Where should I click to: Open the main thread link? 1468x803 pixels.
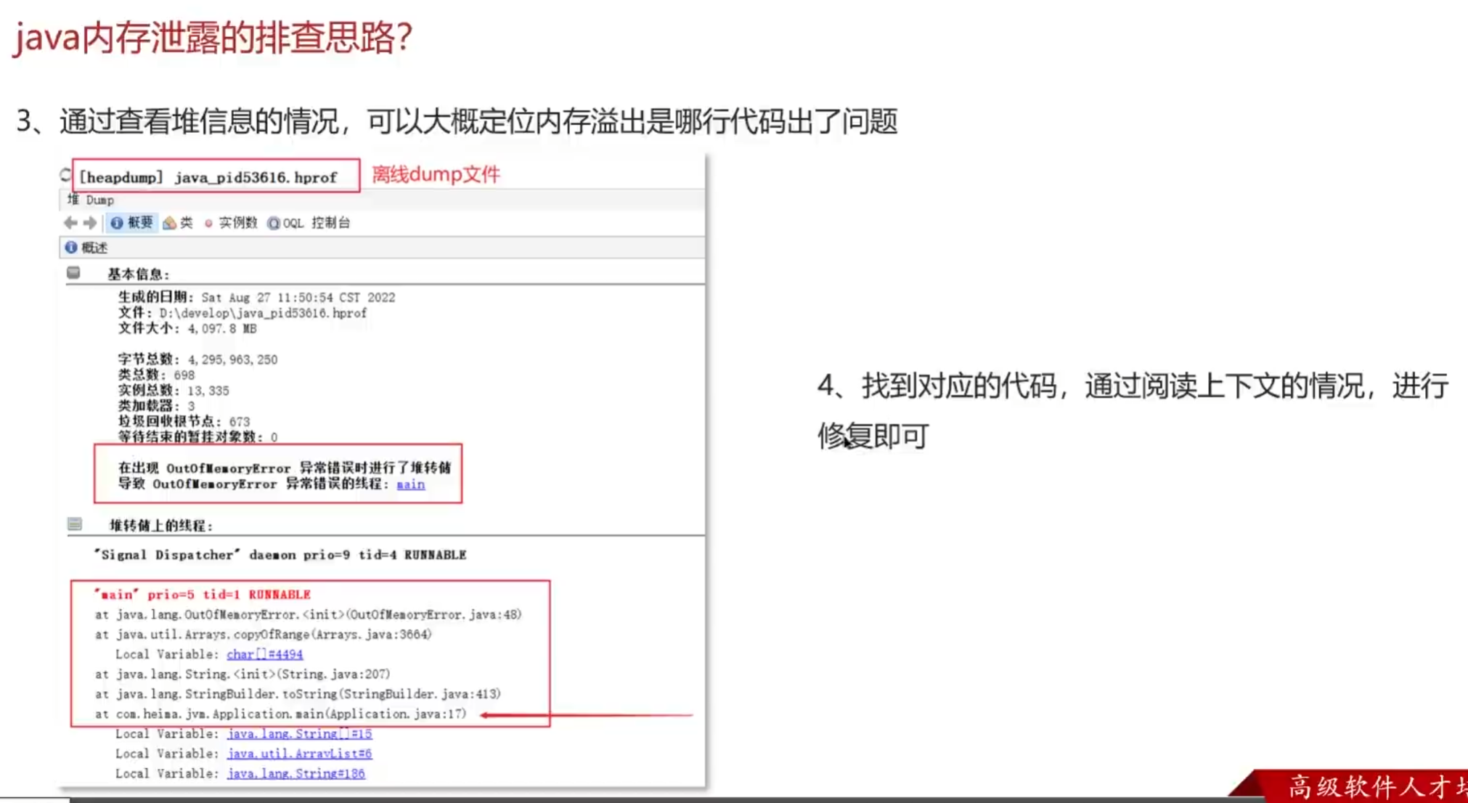410,484
